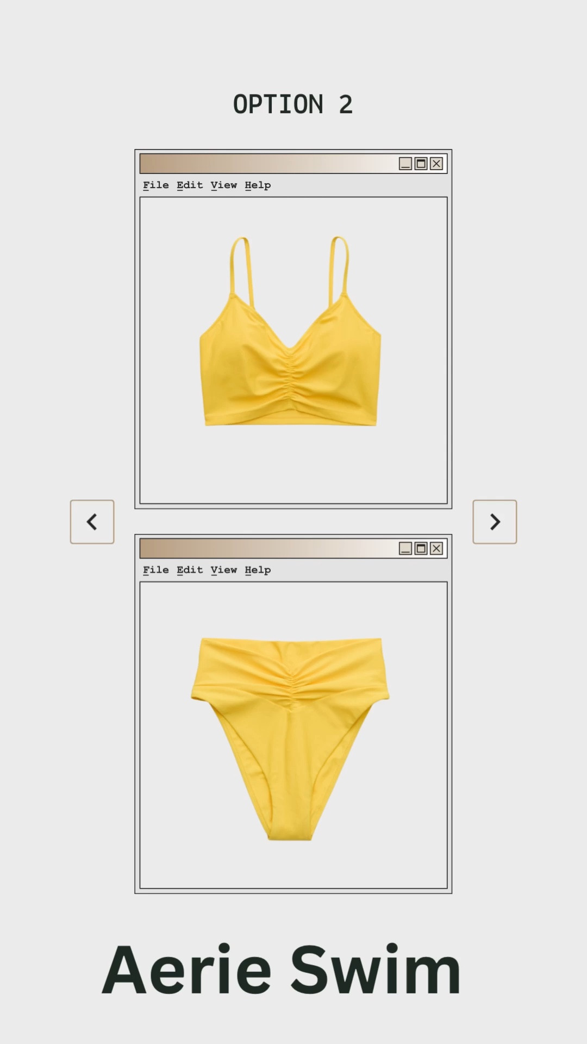Open View menu in bottom window
The image size is (587, 1044).
click(224, 570)
